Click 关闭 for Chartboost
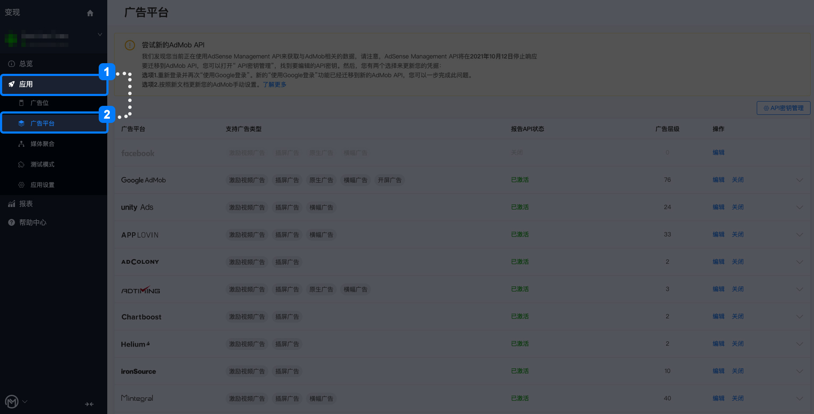This screenshot has width=814, height=414. 738,316
